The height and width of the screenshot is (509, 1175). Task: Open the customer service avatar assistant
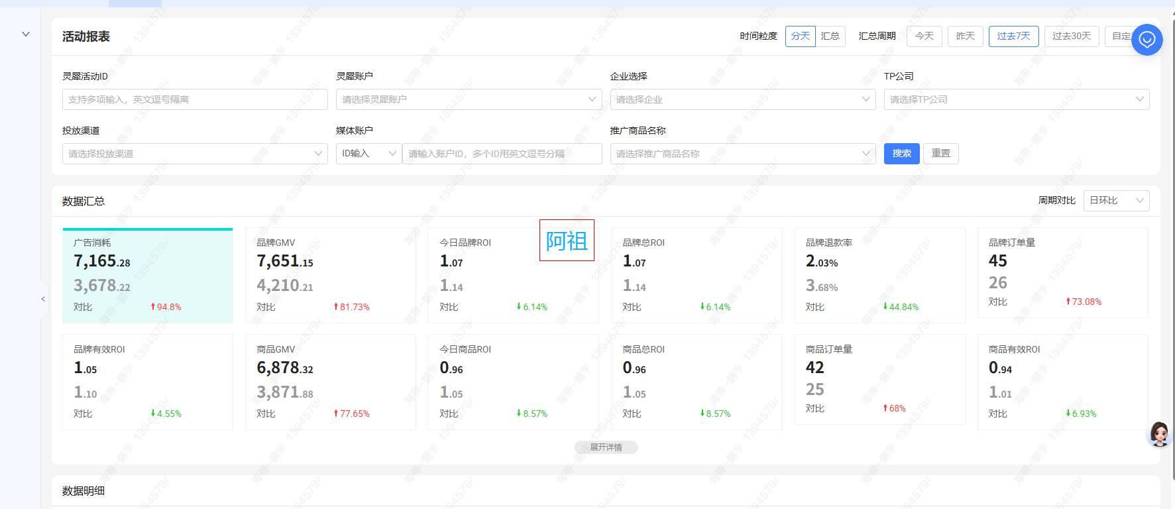tap(1158, 434)
